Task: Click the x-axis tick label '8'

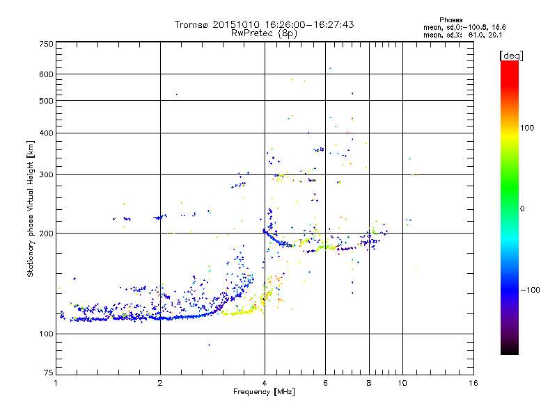Action: tap(369, 383)
